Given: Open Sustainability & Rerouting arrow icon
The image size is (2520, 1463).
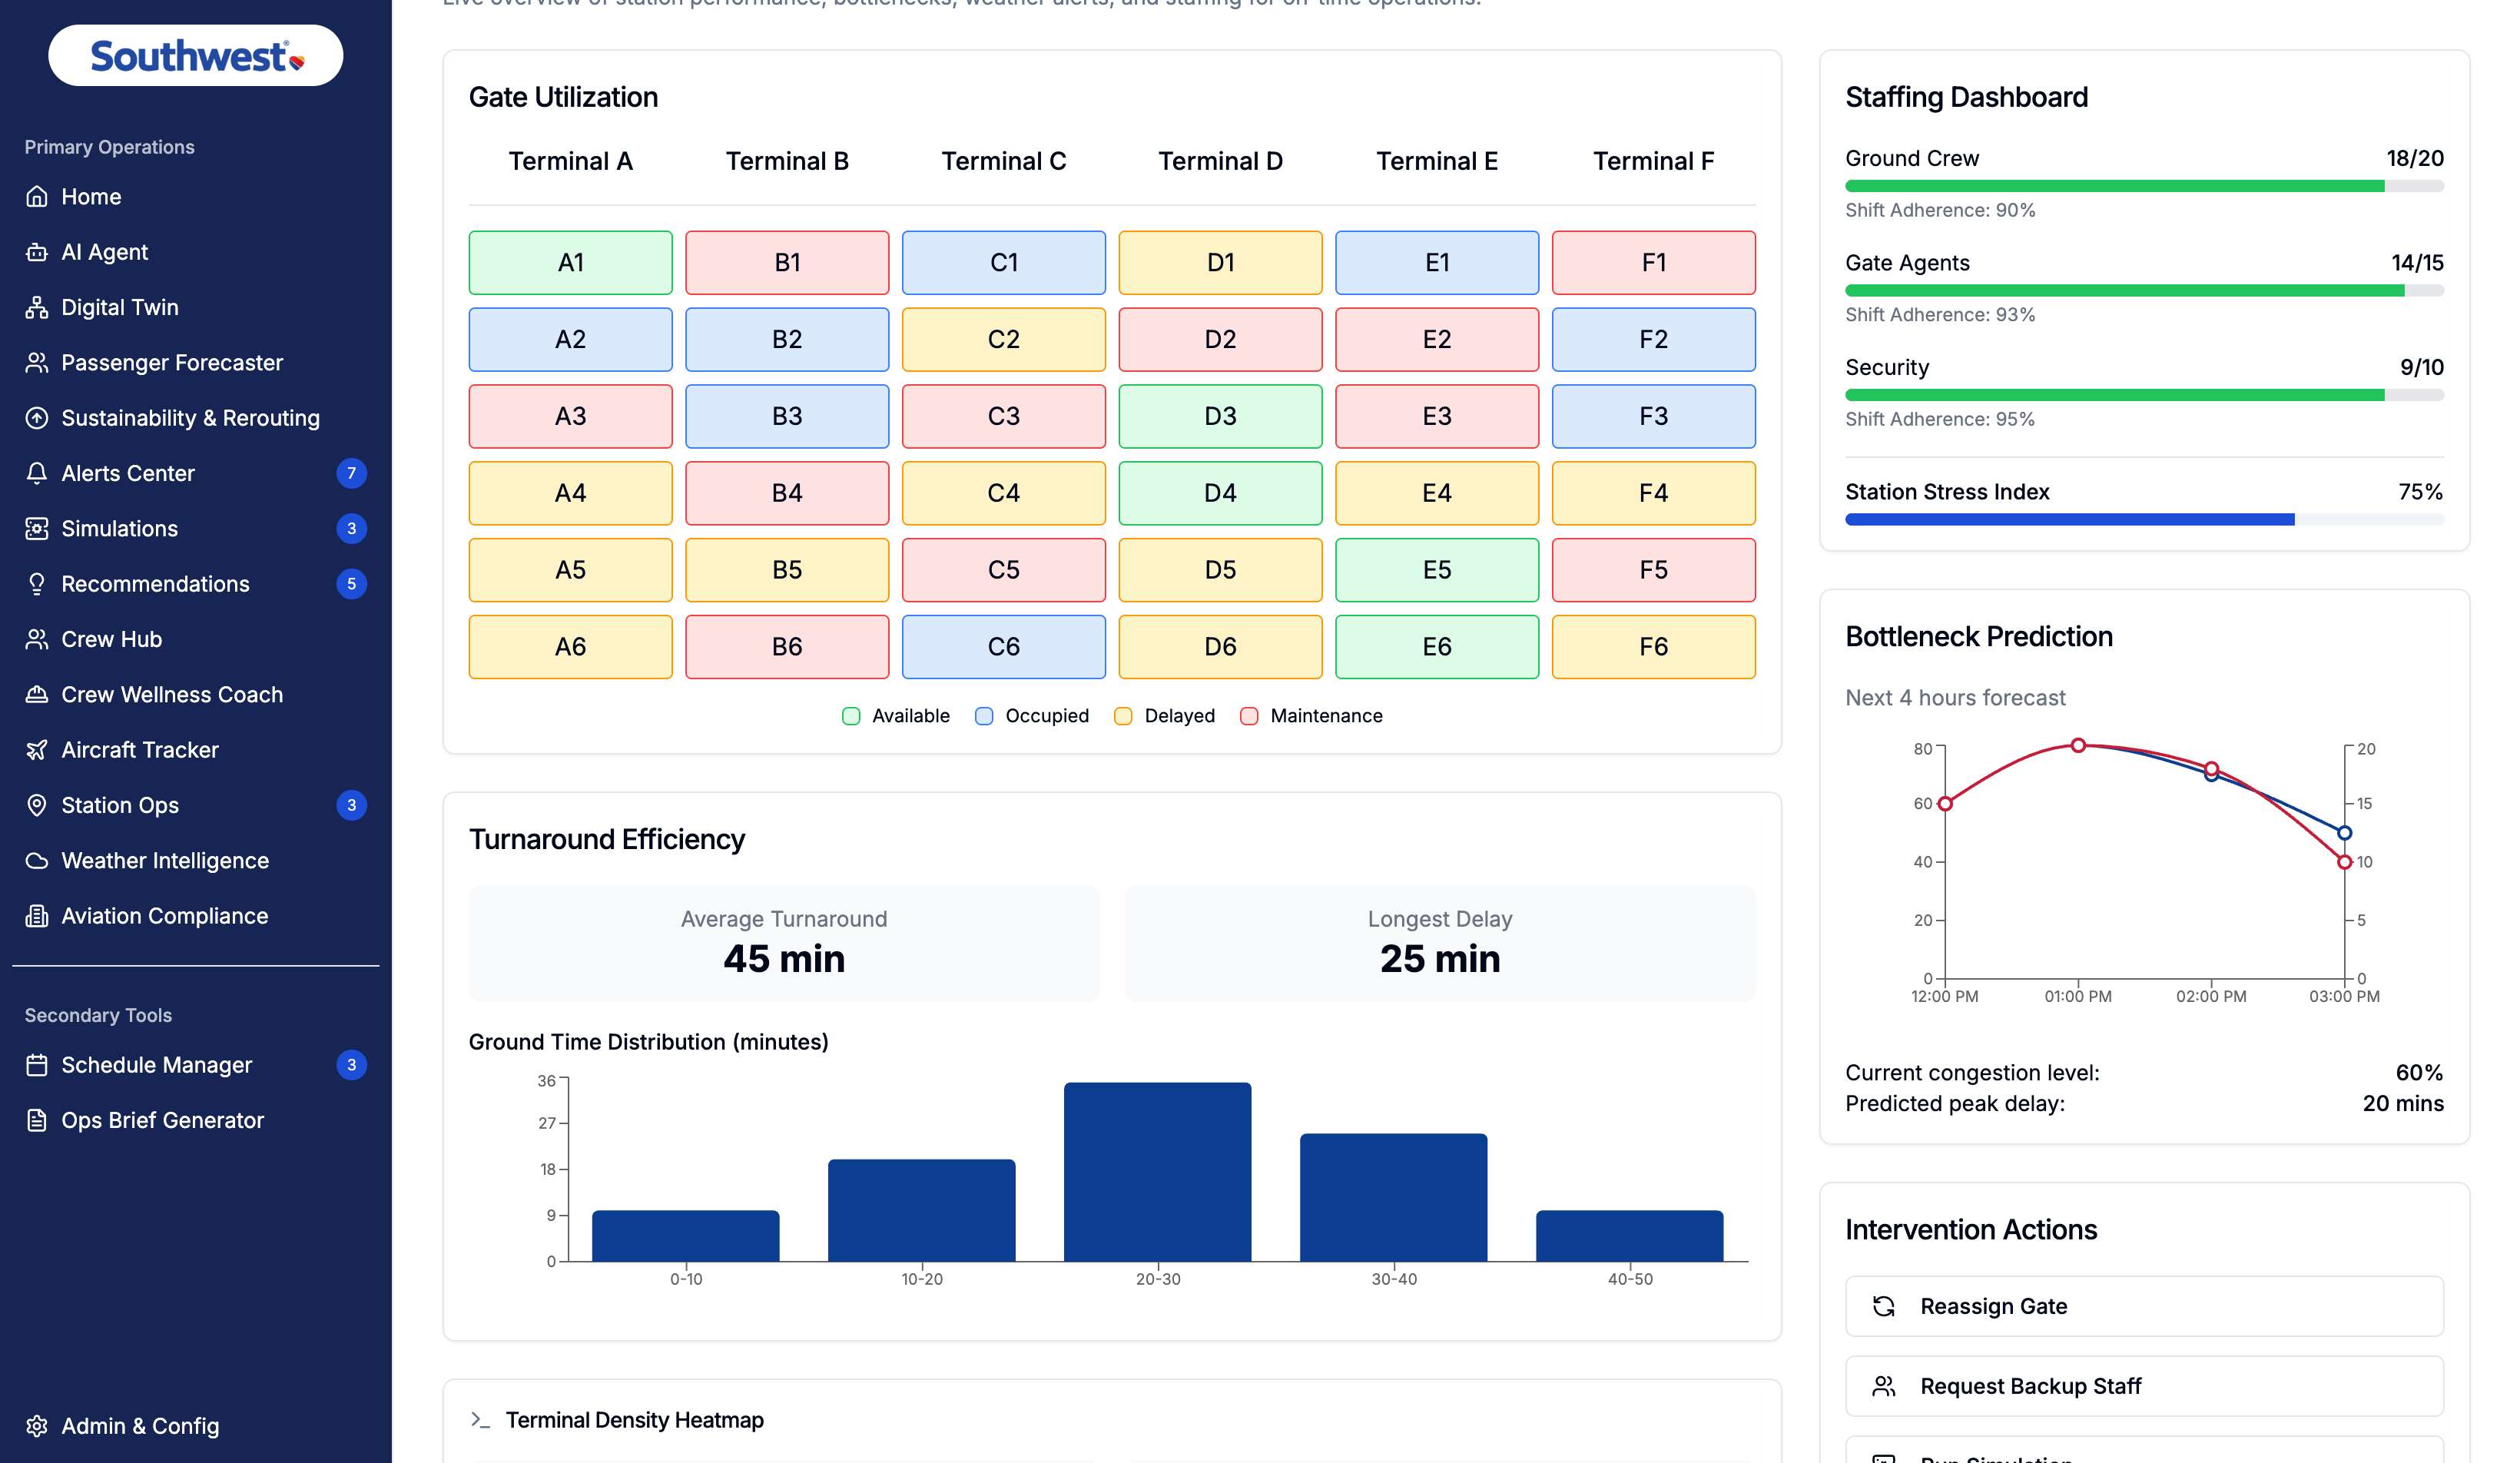Looking at the screenshot, I should 37,418.
